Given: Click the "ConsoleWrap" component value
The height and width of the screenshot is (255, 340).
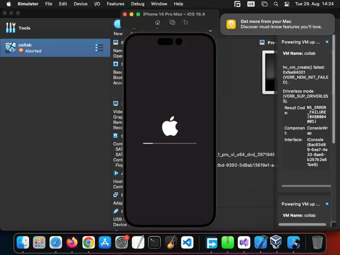Looking at the screenshot, I should pyautogui.click(x=317, y=130).
